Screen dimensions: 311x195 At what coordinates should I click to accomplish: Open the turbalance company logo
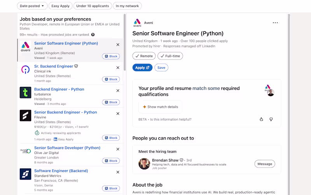[x=25, y=92]
